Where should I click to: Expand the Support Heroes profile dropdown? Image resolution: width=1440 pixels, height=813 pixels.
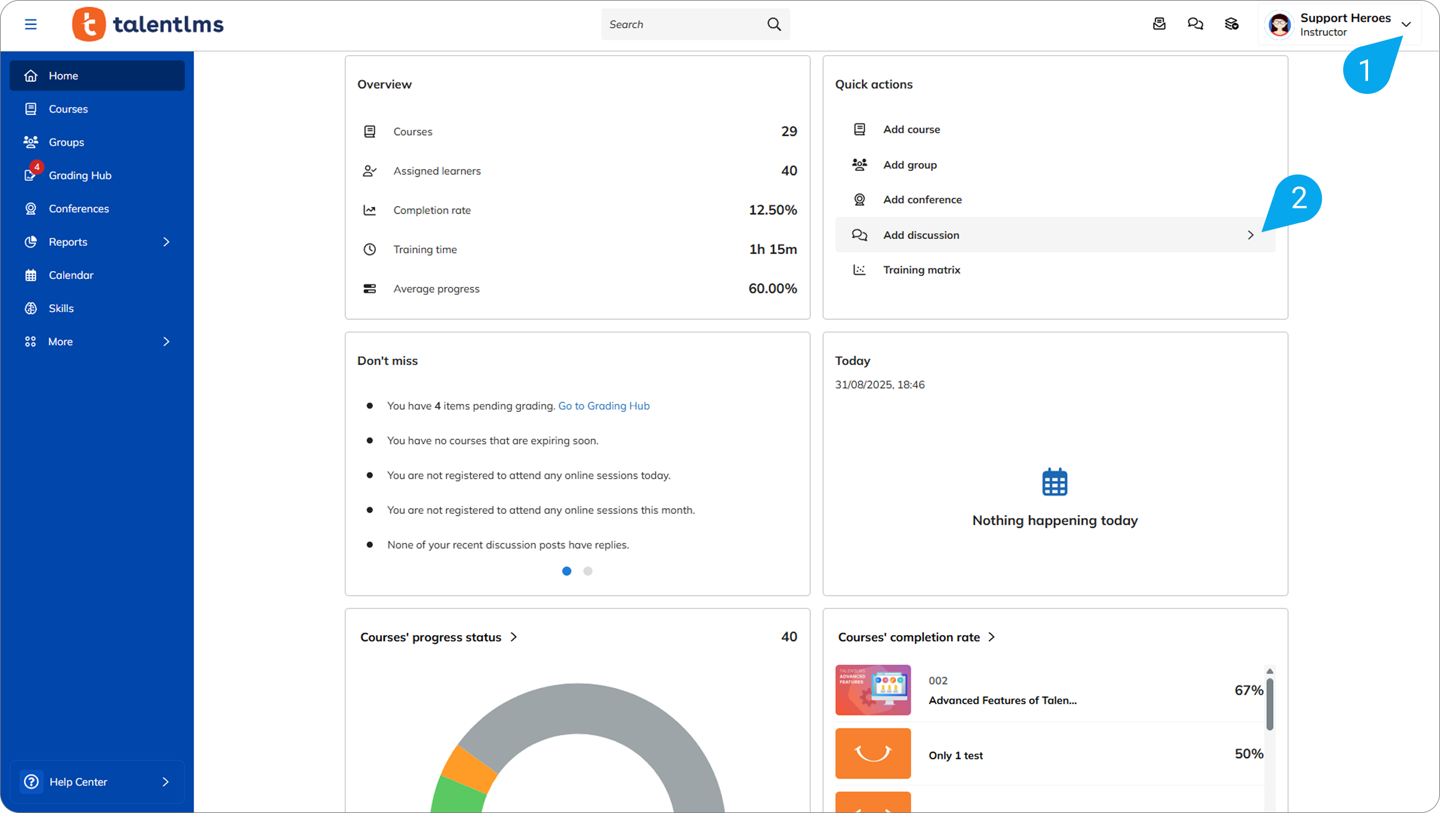point(1406,24)
